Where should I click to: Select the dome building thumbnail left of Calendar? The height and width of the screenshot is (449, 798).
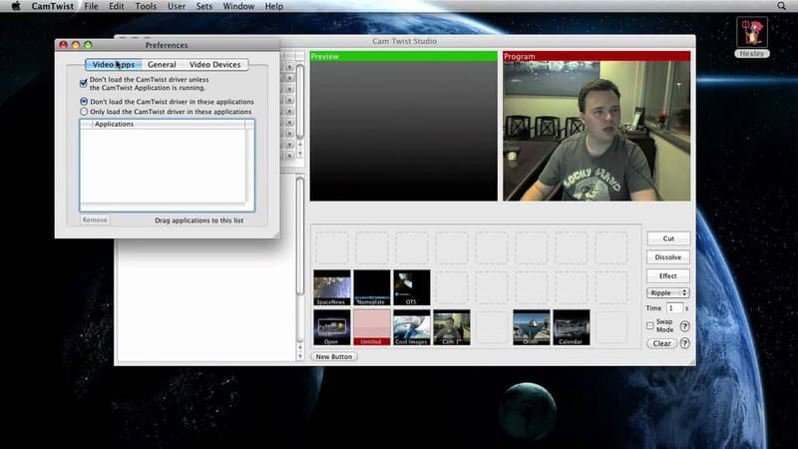532,327
